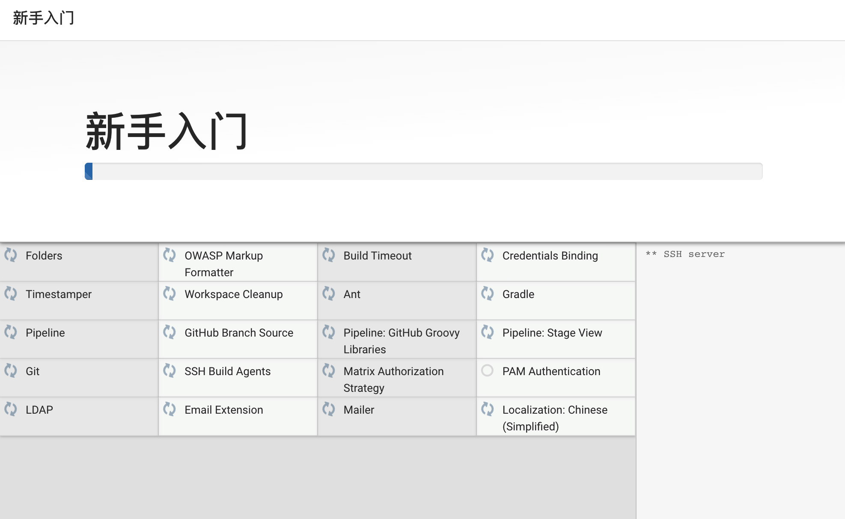Click the install-status icon beside Git

[11, 371]
